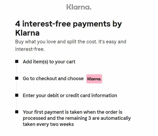Click timeline line between first and second bullets
Image resolution: width=158 pixels, height=136 pixels.
click(x=17, y=70)
